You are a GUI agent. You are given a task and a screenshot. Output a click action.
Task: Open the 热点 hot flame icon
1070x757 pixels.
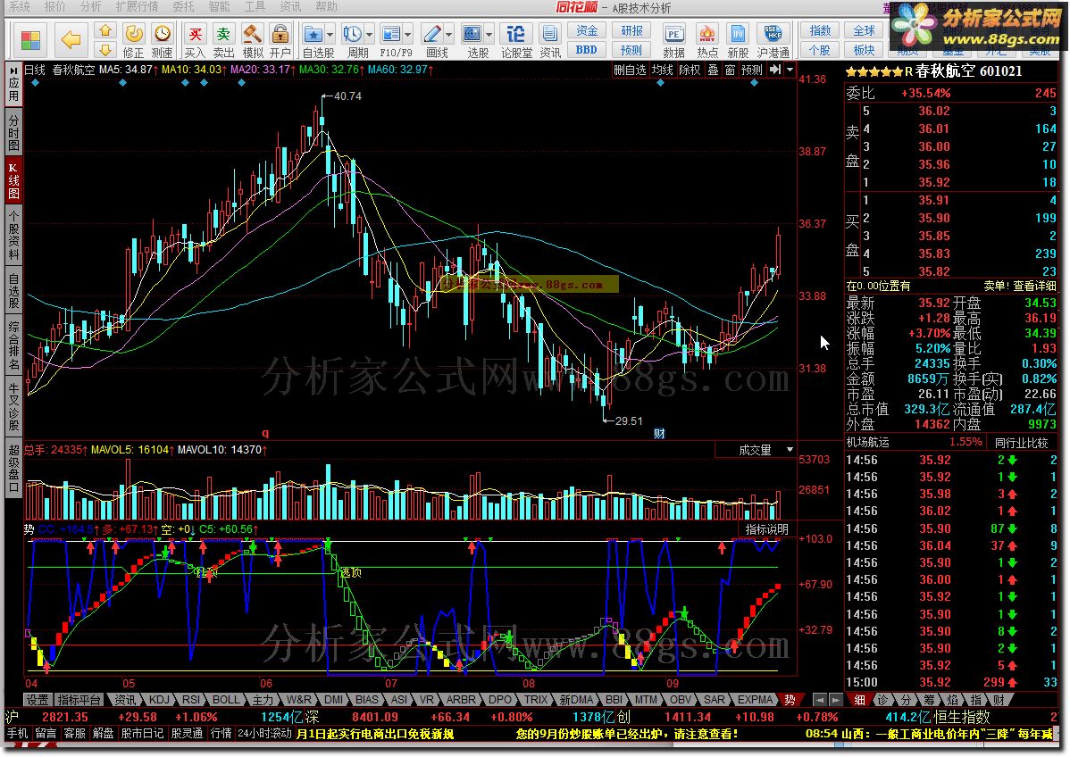click(707, 33)
